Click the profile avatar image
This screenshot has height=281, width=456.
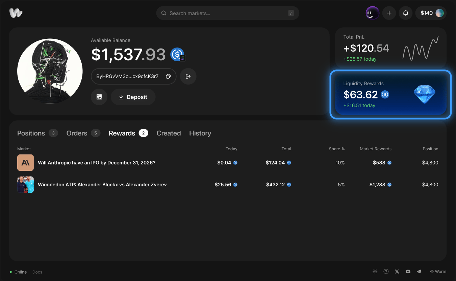coord(50,71)
